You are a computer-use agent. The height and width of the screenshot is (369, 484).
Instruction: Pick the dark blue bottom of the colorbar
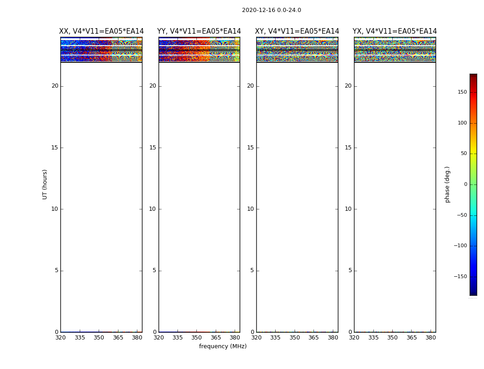(x=473, y=293)
